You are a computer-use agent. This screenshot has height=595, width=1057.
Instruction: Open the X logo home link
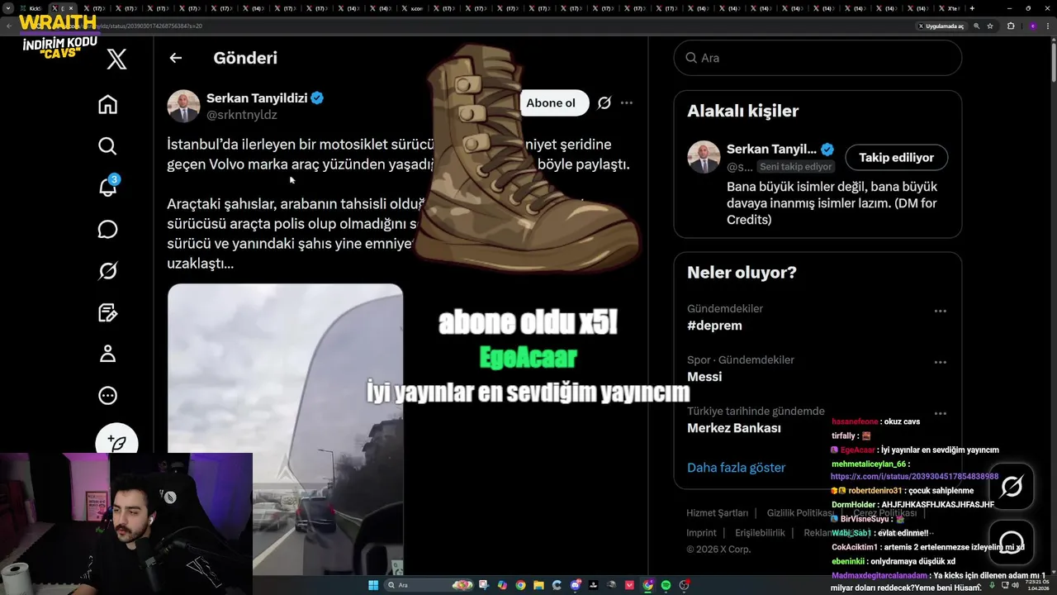pyautogui.click(x=116, y=59)
